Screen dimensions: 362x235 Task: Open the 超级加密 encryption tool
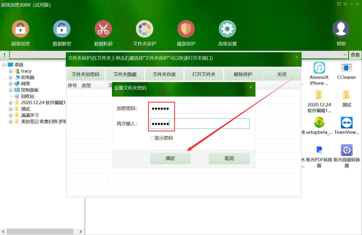(x=20, y=33)
